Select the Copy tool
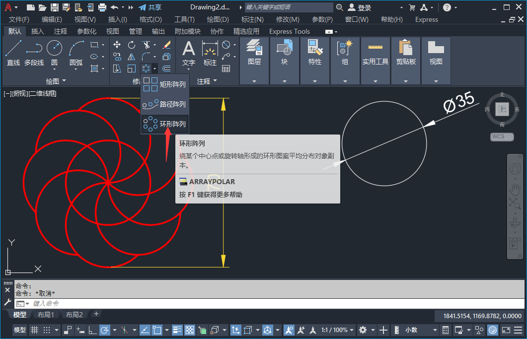527x339 pixels. [117, 57]
